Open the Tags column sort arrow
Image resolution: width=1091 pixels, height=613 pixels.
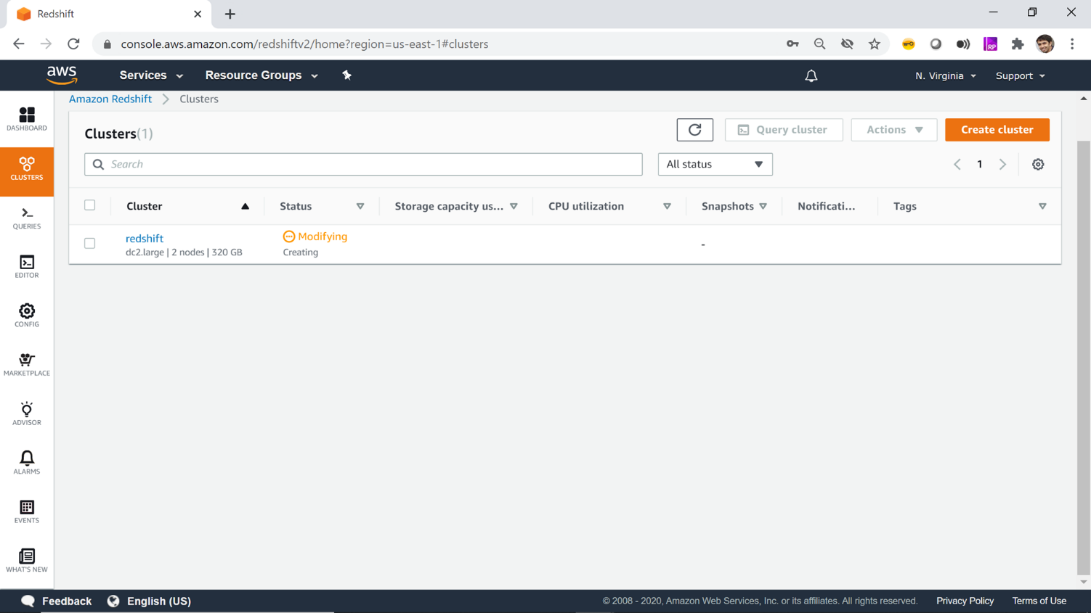click(1042, 207)
